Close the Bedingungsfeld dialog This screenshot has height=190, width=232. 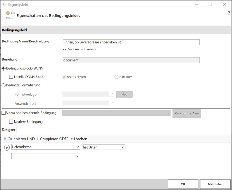tap(225, 4)
